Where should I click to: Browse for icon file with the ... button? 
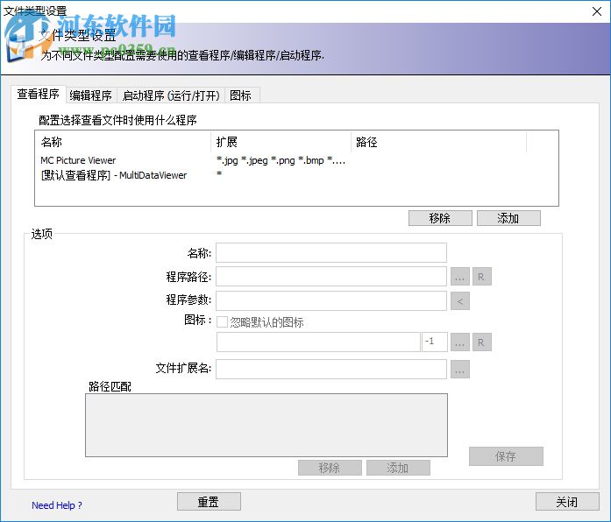coord(460,342)
